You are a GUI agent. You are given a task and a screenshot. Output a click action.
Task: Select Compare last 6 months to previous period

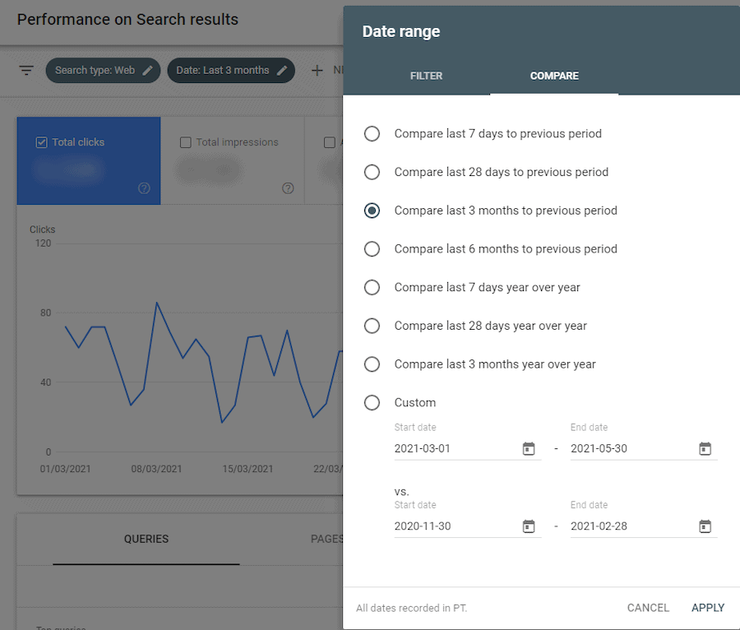coord(372,248)
